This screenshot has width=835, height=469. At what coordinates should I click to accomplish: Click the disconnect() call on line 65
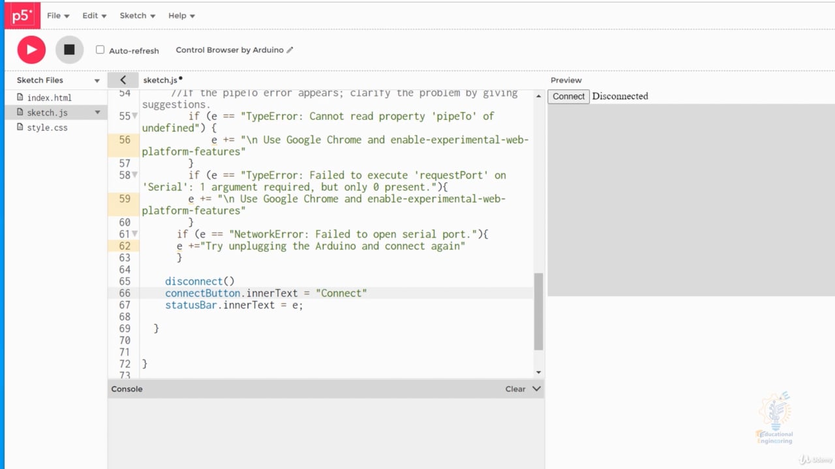coord(200,281)
